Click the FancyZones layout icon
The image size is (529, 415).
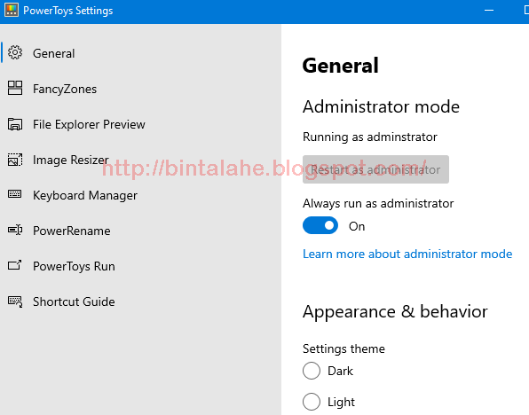(15, 88)
